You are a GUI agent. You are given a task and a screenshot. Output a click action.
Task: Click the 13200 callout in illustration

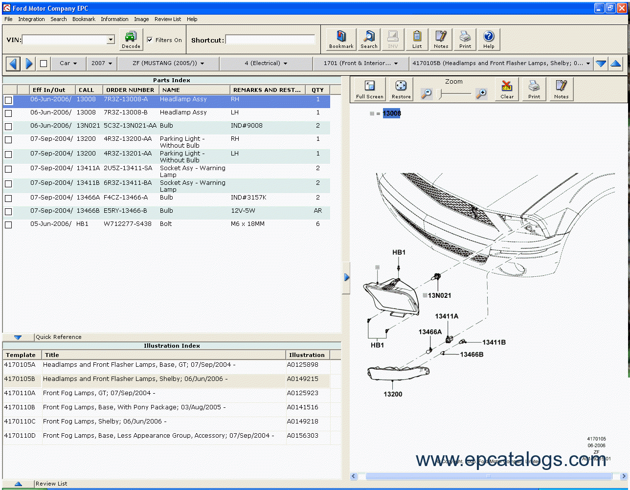click(x=393, y=394)
